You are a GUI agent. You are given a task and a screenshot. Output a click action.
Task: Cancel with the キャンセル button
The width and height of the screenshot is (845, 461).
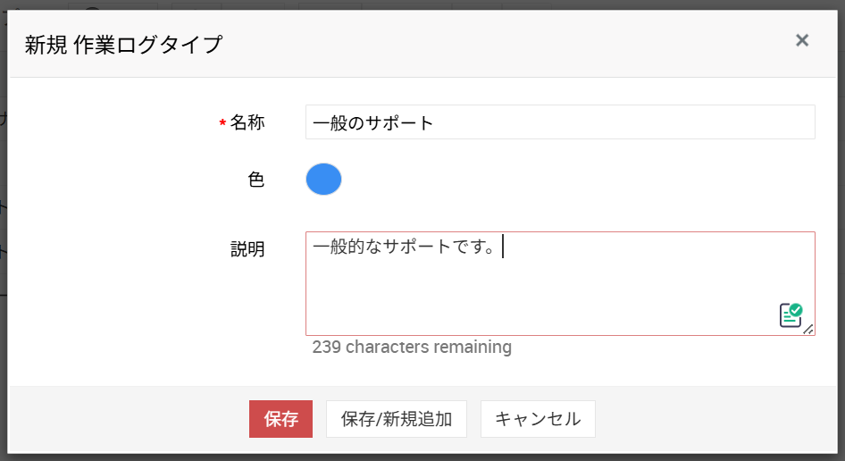click(x=538, y=419)
